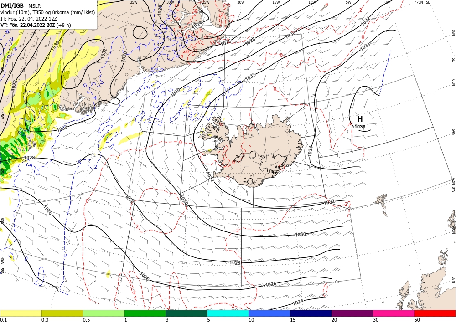Pick the blue 10 mm legend swatch

(269, 313)
